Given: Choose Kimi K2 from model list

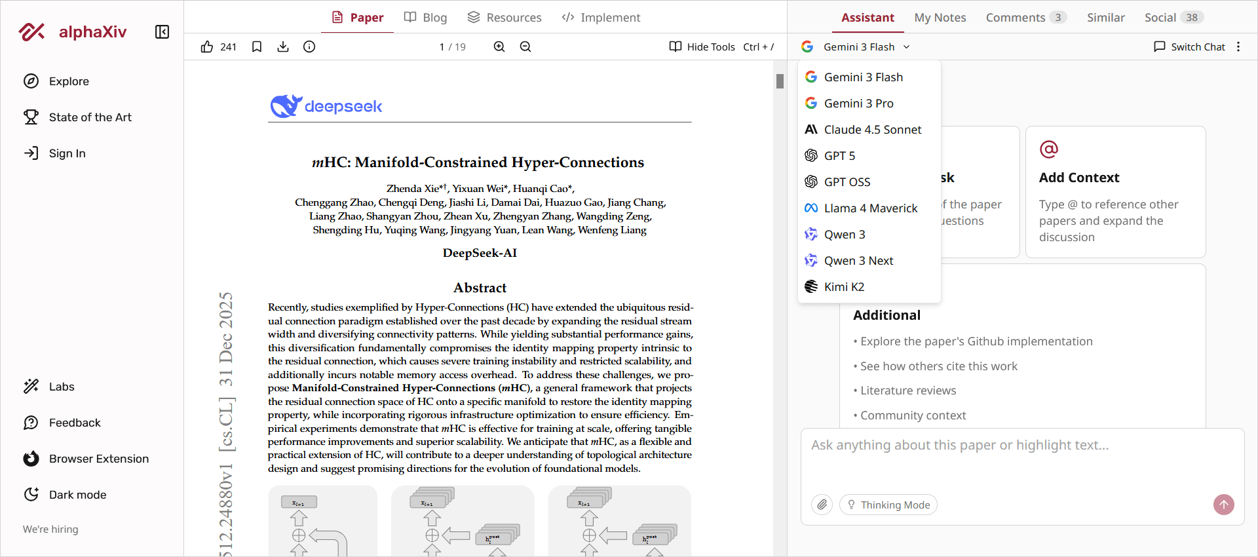Looking at the screenshot, I should tap(844, 287).
